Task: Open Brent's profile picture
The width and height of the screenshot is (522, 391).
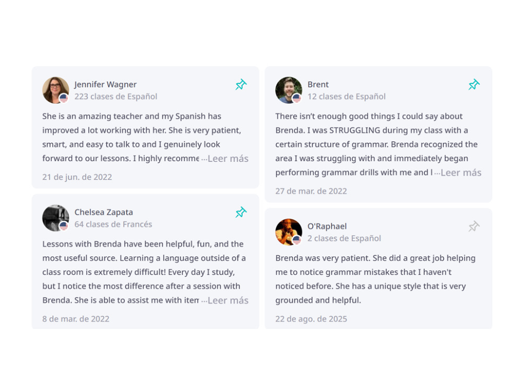Action: pyautogui.click(x=289, y=90)
